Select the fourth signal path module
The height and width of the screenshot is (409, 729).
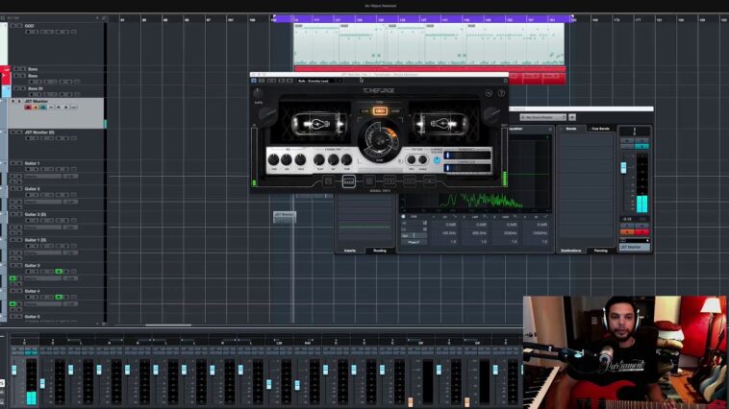point(390,181)
